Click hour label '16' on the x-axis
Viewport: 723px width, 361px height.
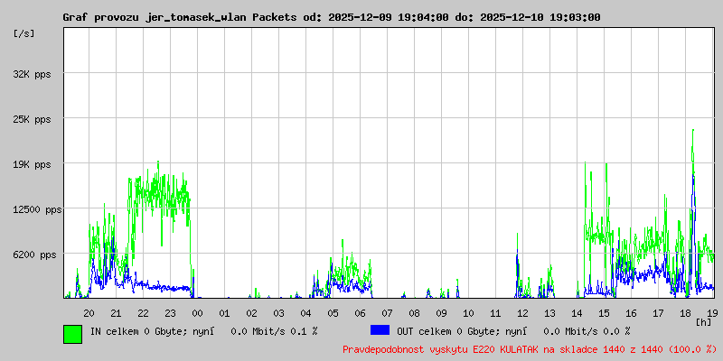[x=631, y=313]
